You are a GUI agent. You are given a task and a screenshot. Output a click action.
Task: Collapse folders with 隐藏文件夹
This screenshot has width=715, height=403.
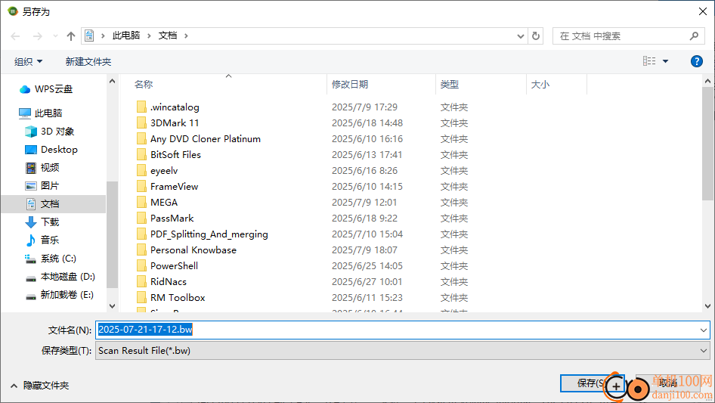point(39,386)
